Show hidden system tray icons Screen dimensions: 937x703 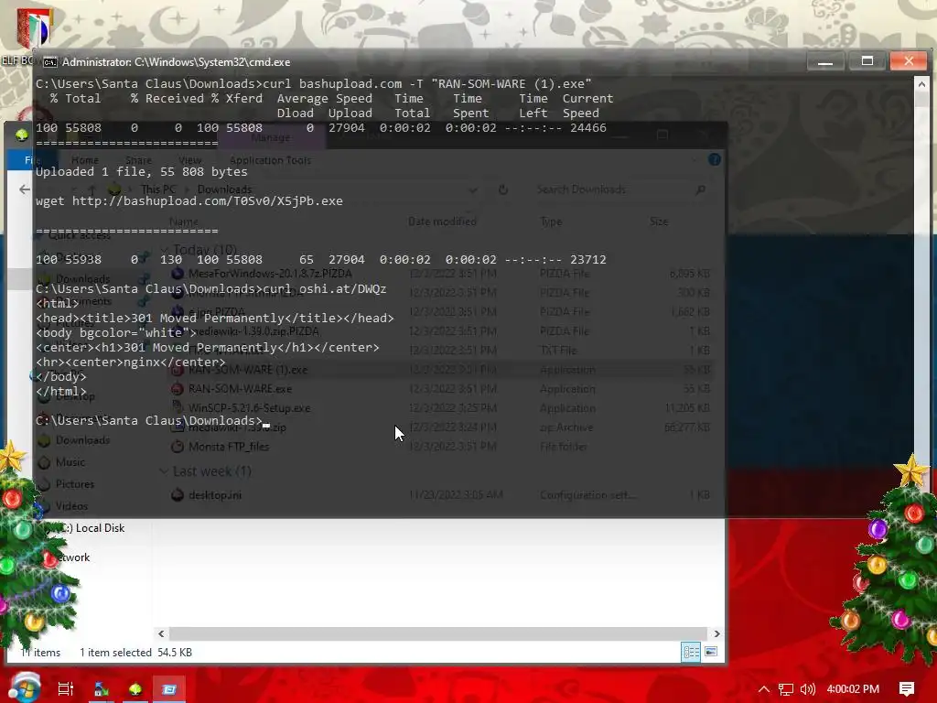pos(763,689)
